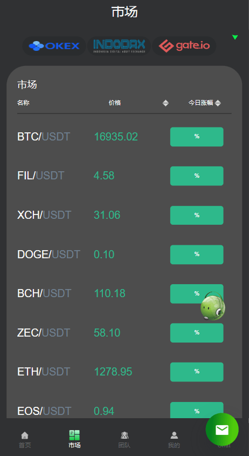Click the ETH/USDT percent change button
249x456 pixels.
(197, 372)
